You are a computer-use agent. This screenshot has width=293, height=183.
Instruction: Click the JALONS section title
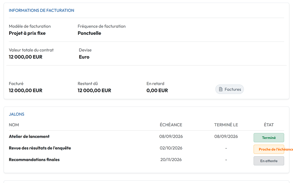[x=16, y=114]
